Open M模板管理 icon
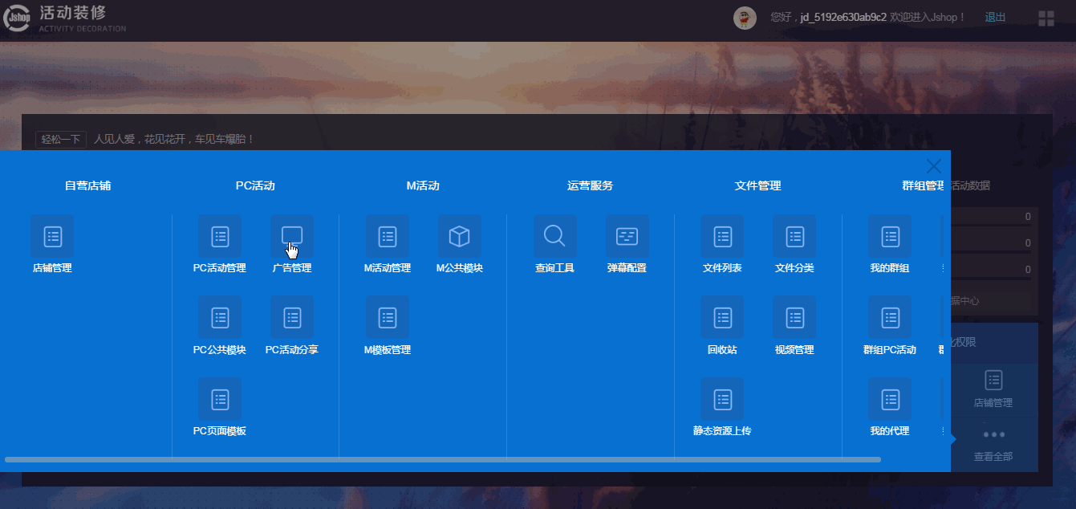1076x509 pixels. click(388, 317)
